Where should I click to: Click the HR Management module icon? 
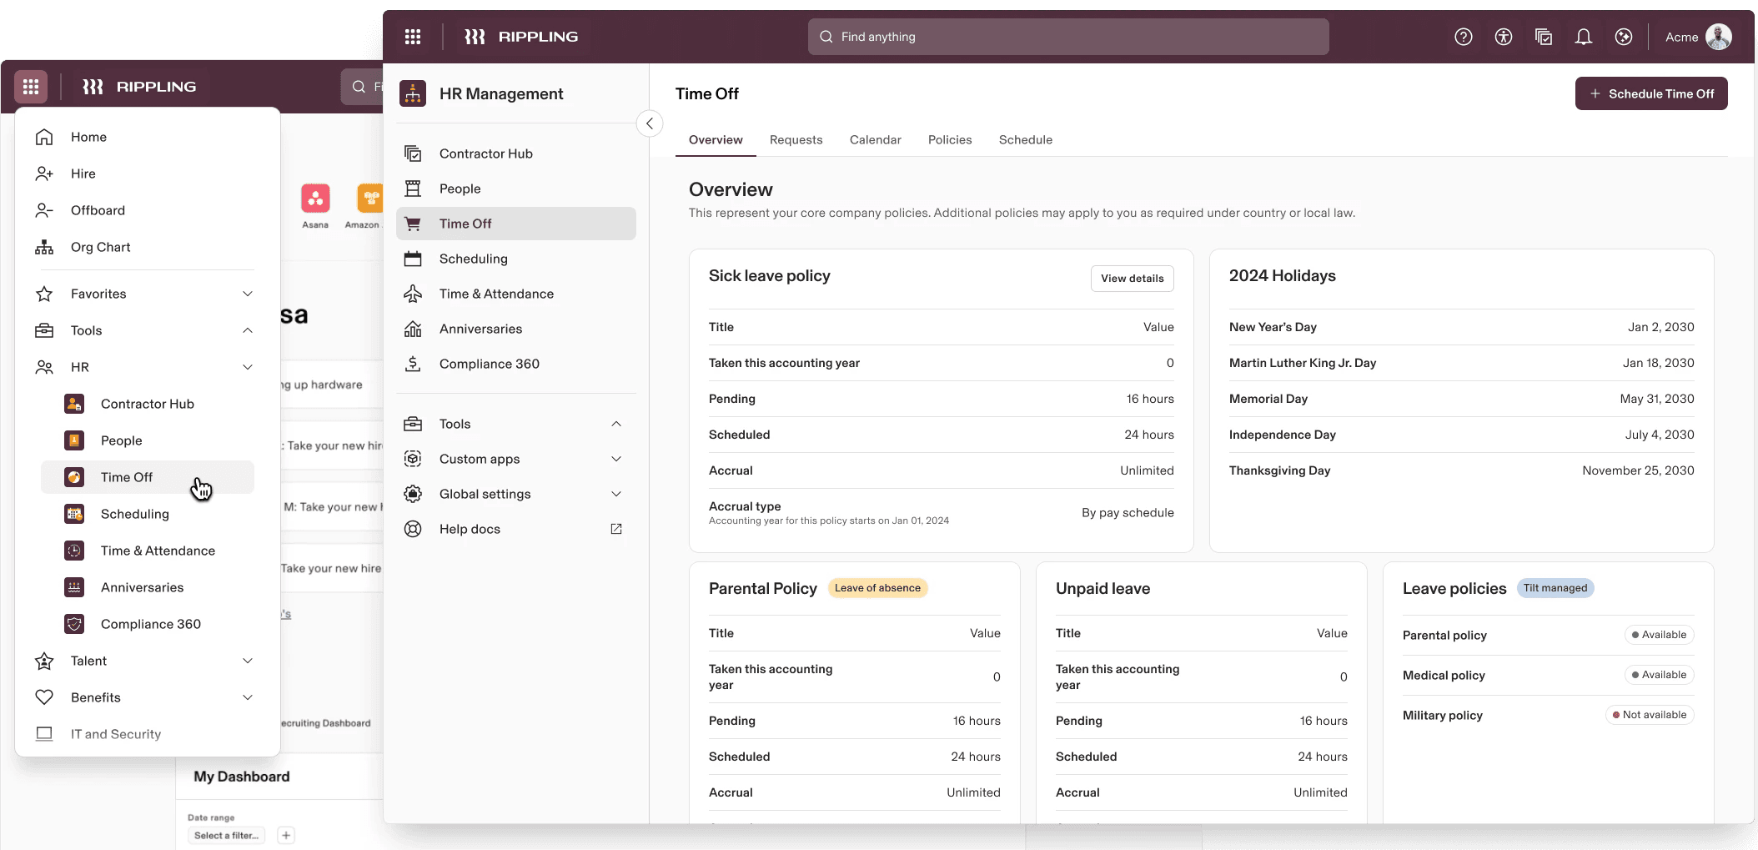click(x=413, y=93)
